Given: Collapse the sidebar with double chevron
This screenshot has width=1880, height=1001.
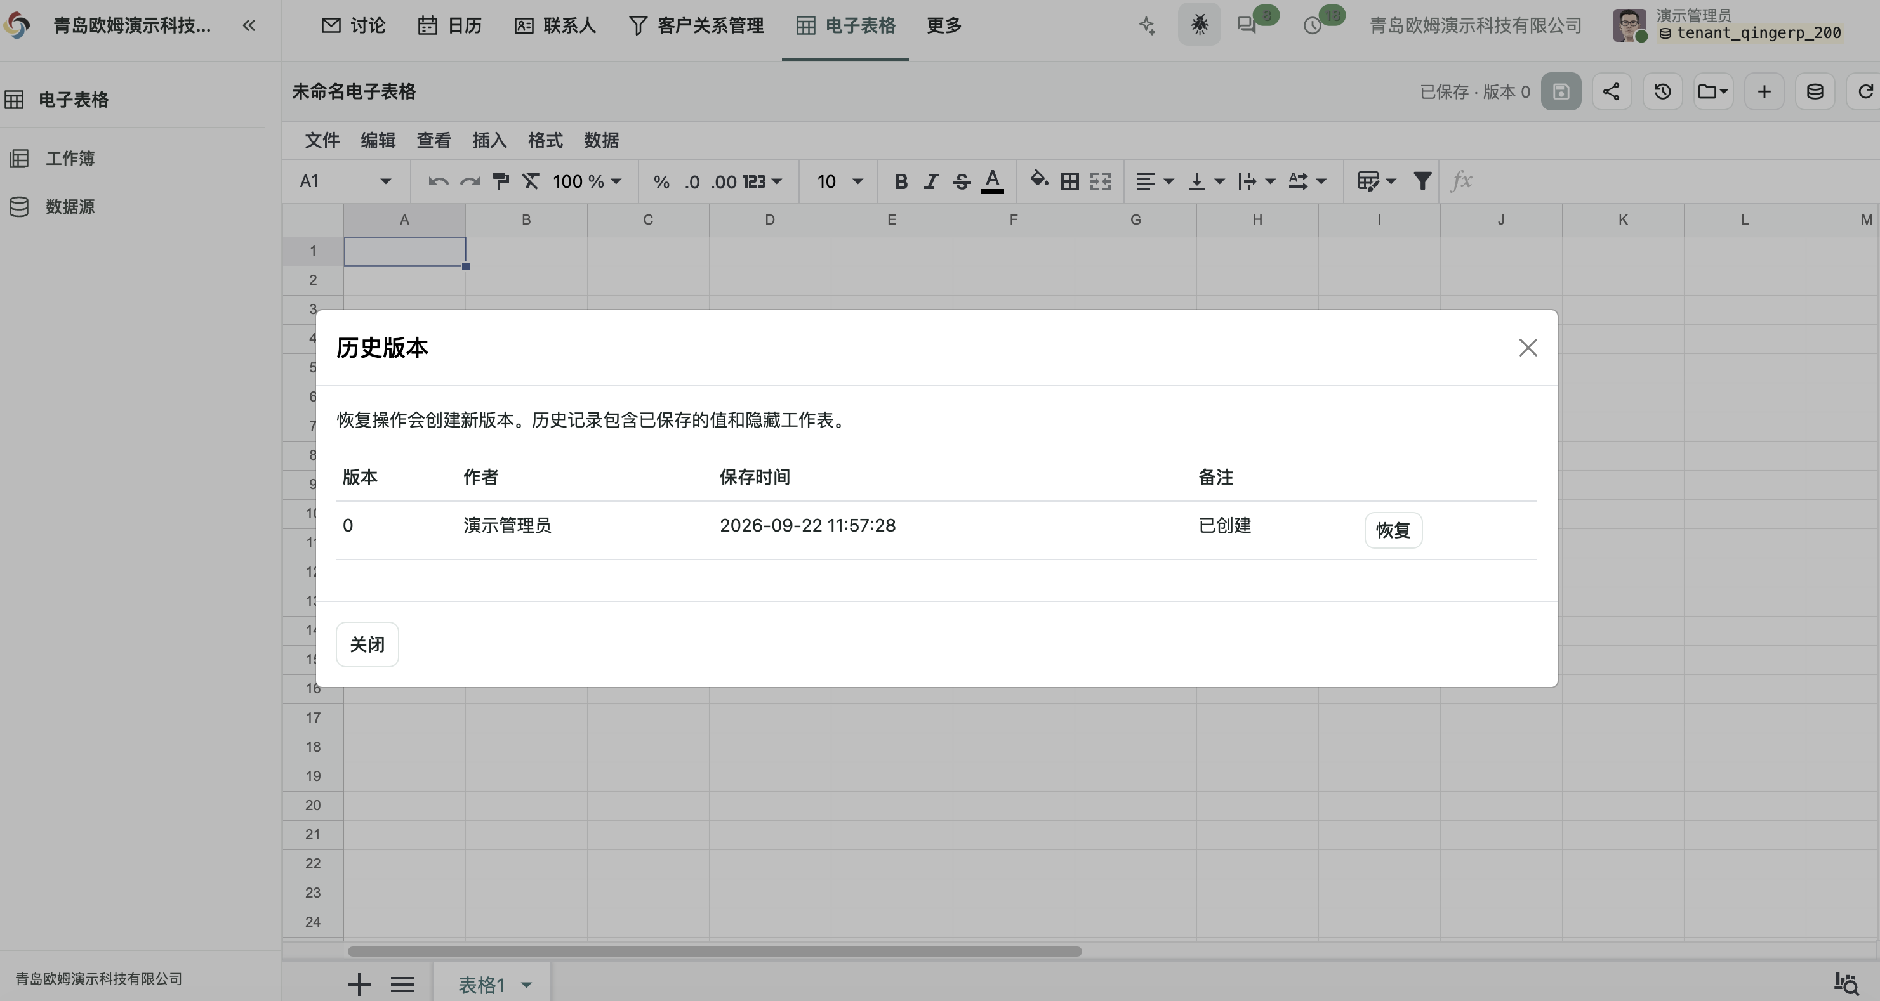Looking at the screenshot, I should click(249, 25).
